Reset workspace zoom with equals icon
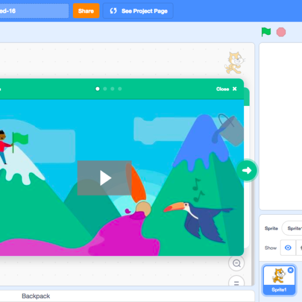302x302 pixels. tap(236, 281)
